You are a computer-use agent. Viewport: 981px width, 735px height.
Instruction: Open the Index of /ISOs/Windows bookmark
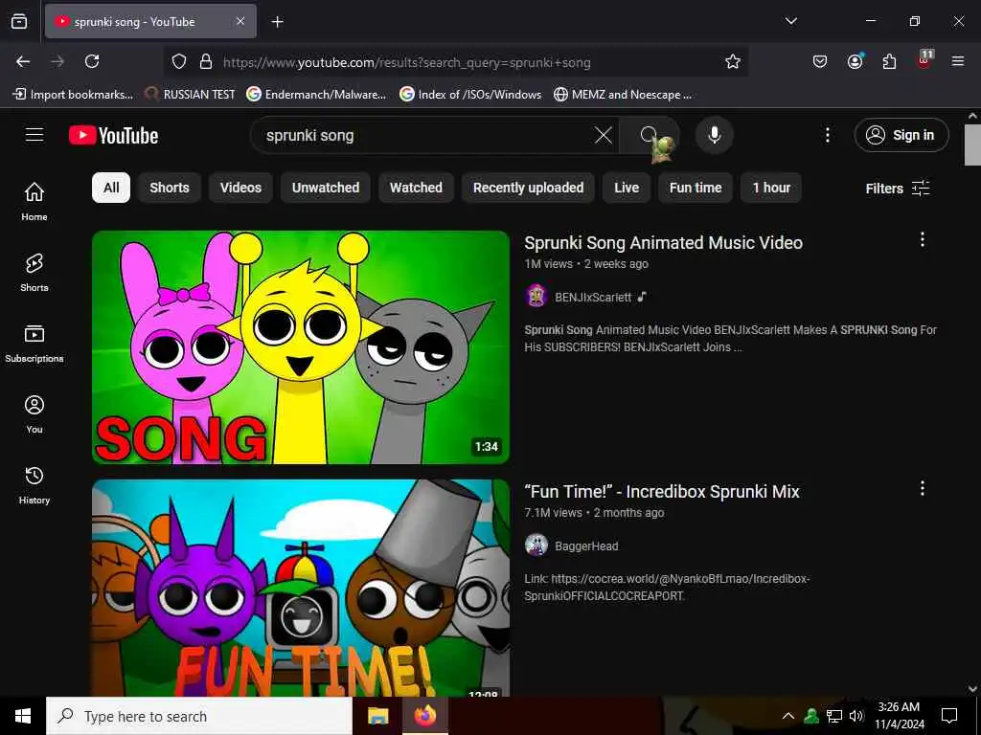(470, 95)
